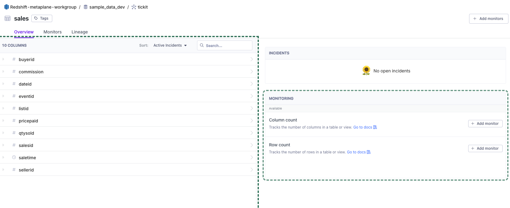Select the pricepaid column name
Image resolution: width=510 pixels, height=208 pixels.
[x=28, y=121]
